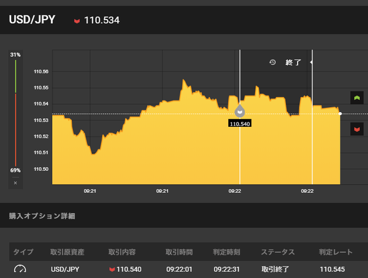Click the USD/JPY cell in the table row
Screen dimensions: 368x278
(65, 269)
